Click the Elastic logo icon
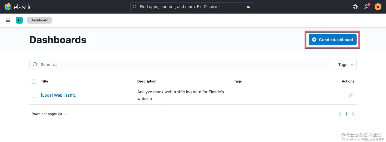The image size is (386, 142). 8,7
